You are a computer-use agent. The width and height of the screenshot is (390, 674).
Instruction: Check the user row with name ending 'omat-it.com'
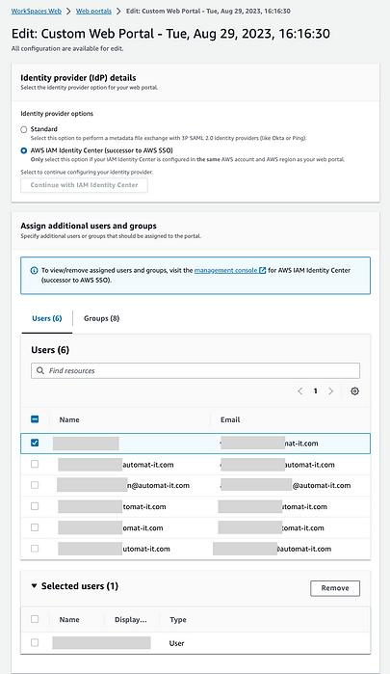click(x=35, y=527)
